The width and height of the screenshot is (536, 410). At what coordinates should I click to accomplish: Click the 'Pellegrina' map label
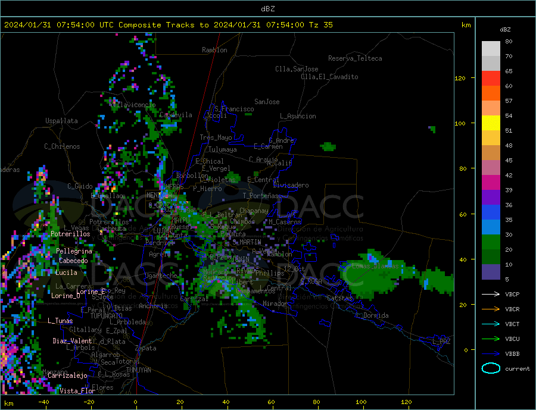pyautogui.click(x=74, y=251)
